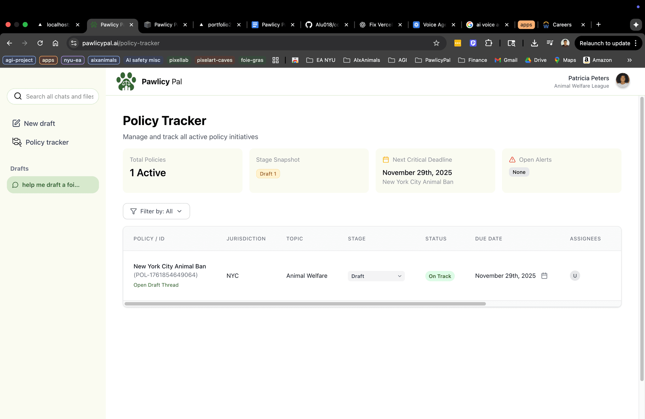Open the Filter by: All dropdown

(156, 211)
